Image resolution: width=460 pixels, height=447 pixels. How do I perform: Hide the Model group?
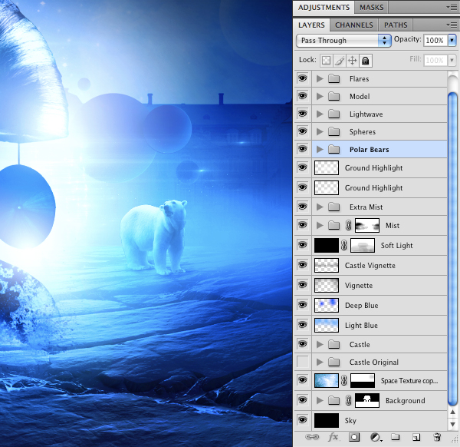coord(303,96)
